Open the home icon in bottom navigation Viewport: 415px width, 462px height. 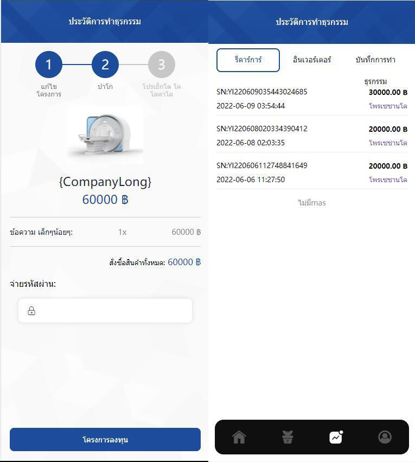tap(239, 437)
